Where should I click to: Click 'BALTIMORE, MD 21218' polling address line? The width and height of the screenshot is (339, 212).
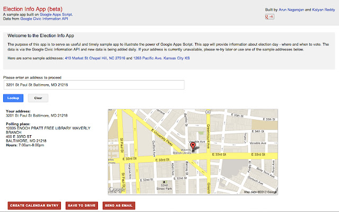(x=26, y=141)
